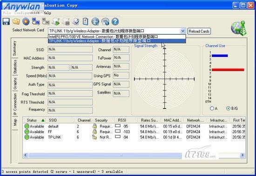
Task: Click green status icon of FF network
Action: click(x=27, y=132)
